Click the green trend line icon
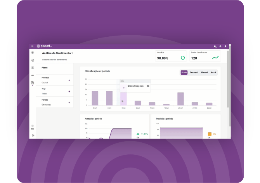 (215, 58)
